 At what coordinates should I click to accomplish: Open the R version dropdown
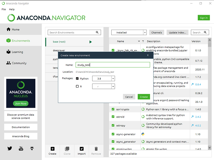(x=104, y=86)
